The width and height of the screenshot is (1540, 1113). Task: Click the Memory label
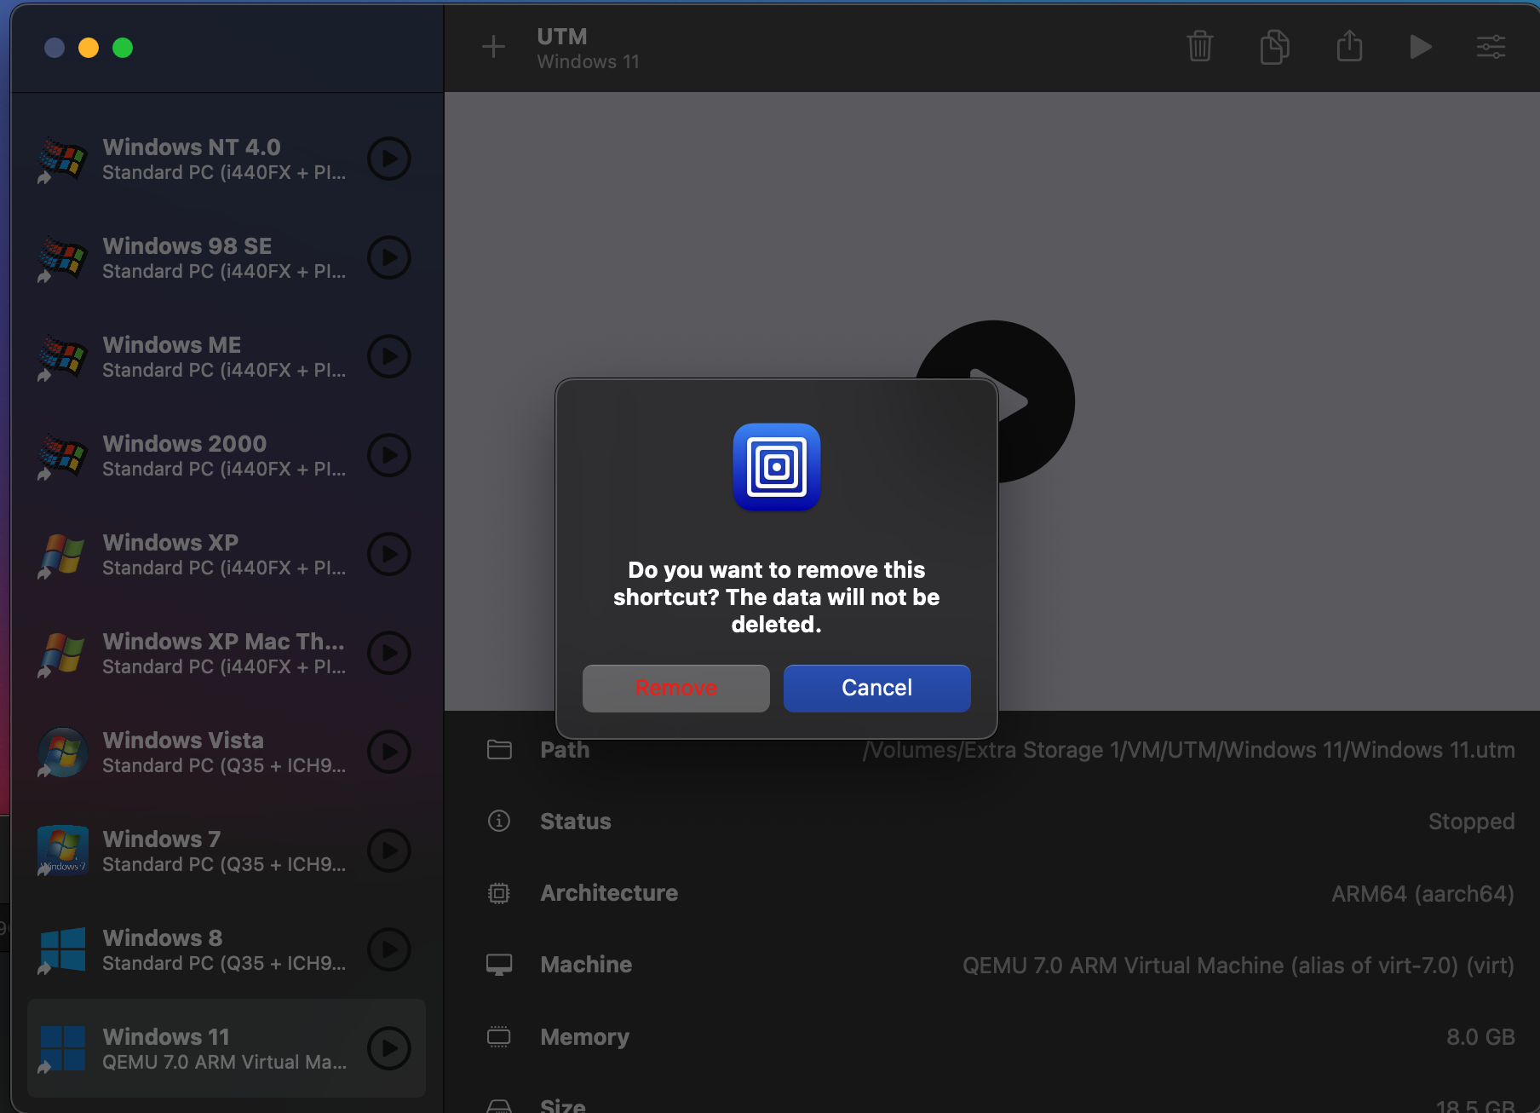[584, 1037]
